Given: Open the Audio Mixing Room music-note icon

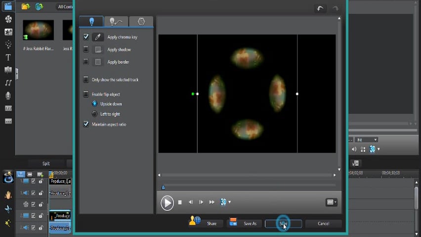Looking at the screenshot, I should click(8, 83).
